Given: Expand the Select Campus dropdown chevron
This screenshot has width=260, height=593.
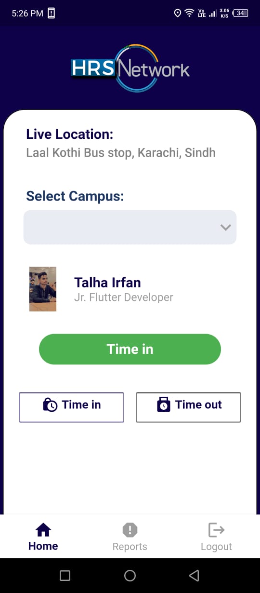Looking at the screenshot, I should 226,227.
